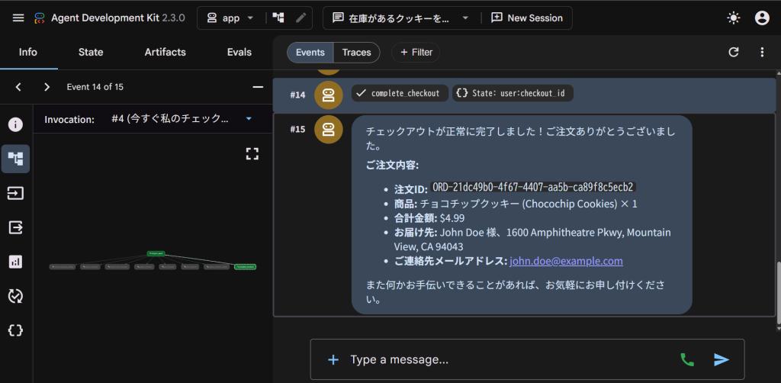
Task: Select the agent graph tree sidebar icon
Action: (15, 159)
